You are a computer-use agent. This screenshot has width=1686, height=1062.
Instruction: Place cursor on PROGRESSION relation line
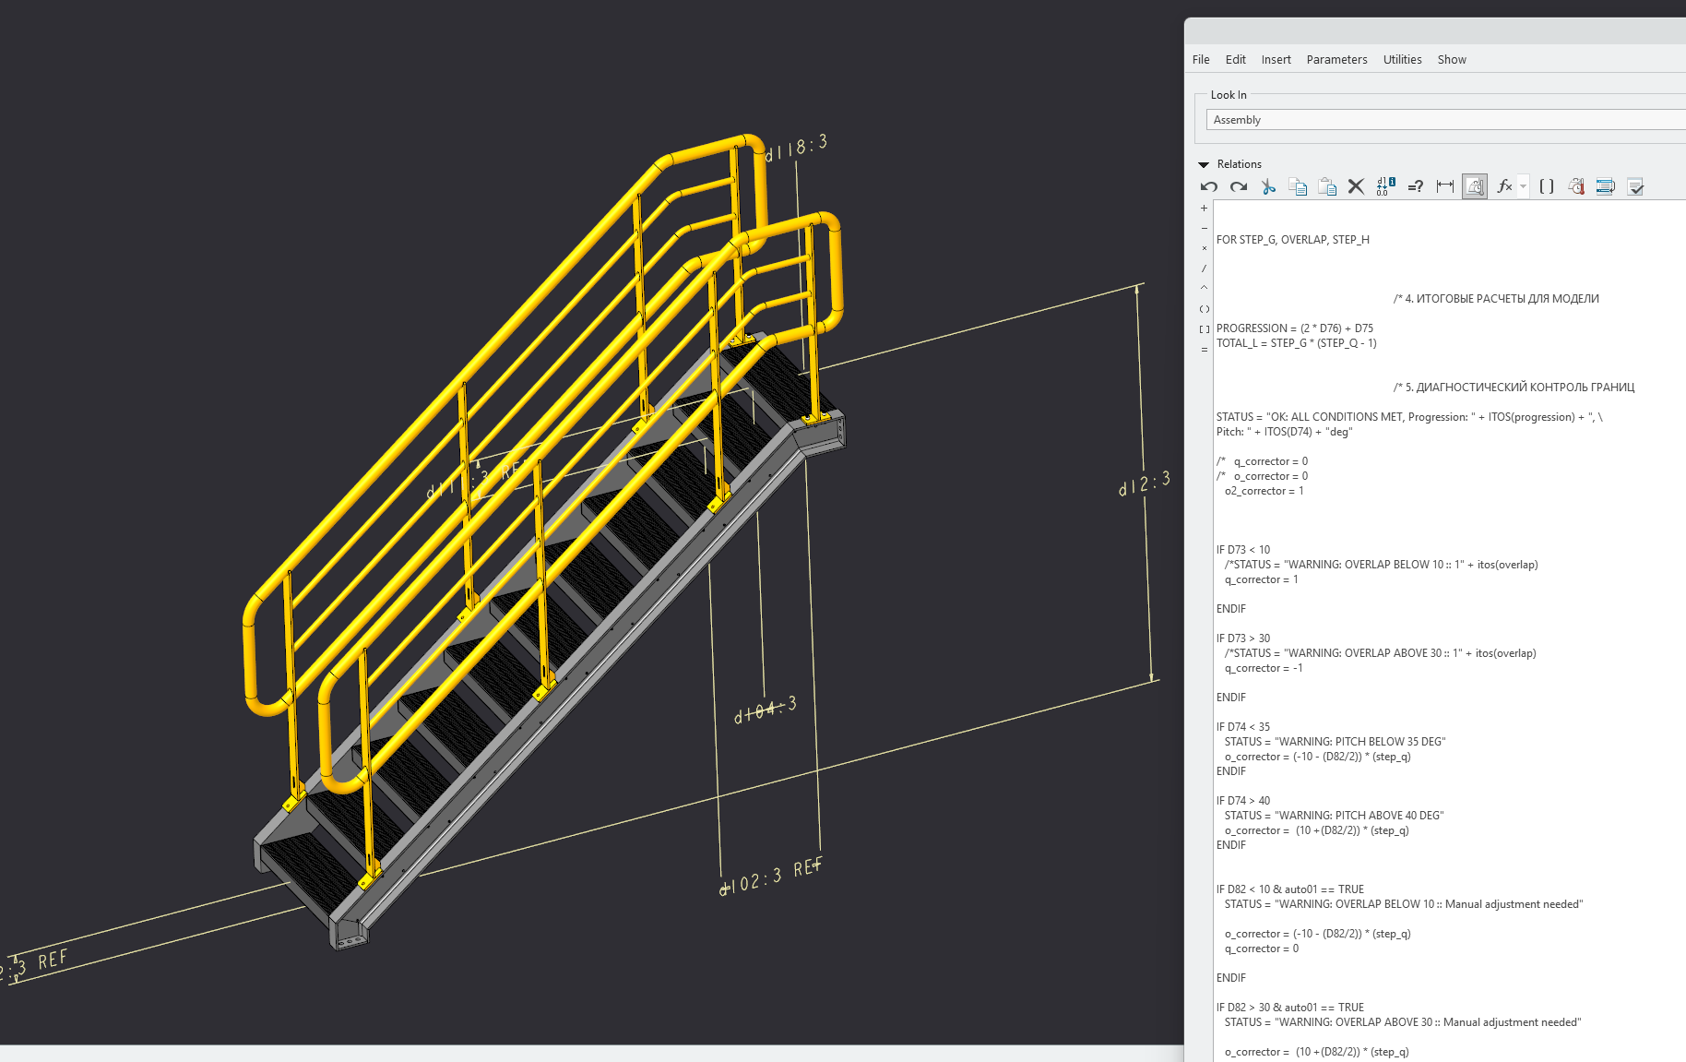[1294, 328]
